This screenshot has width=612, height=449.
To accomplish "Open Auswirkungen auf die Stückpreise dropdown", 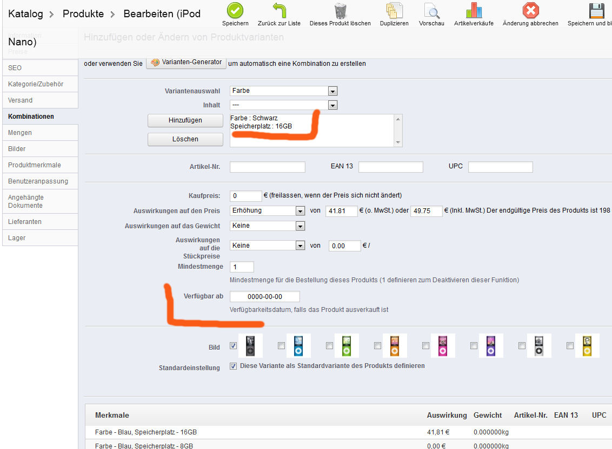I will [268, 246].
